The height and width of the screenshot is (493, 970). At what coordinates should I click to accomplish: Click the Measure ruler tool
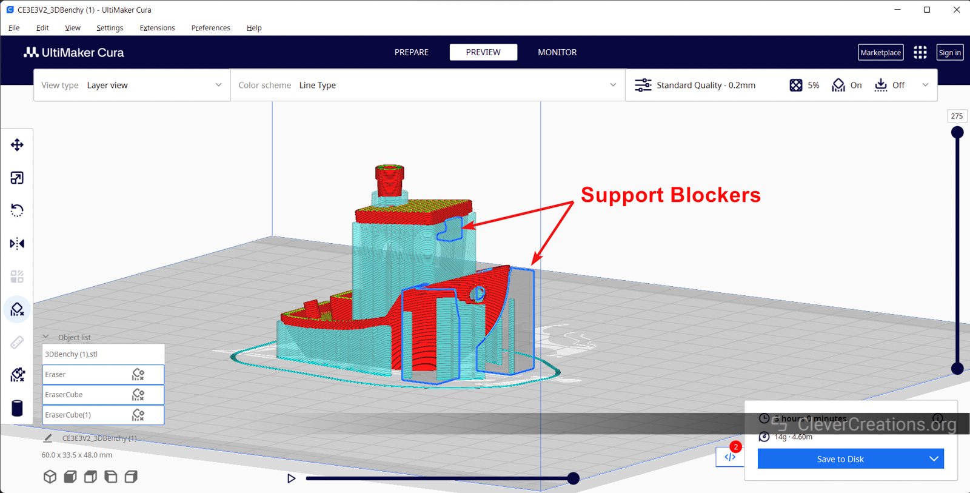point(17,343)
